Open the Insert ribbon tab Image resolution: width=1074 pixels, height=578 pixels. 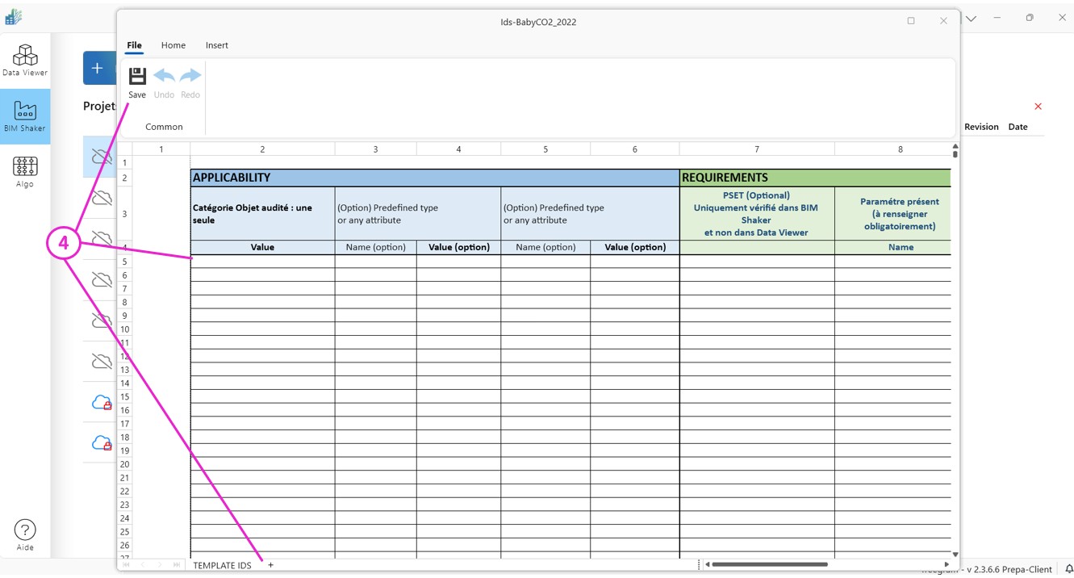(x=216, y=45)
